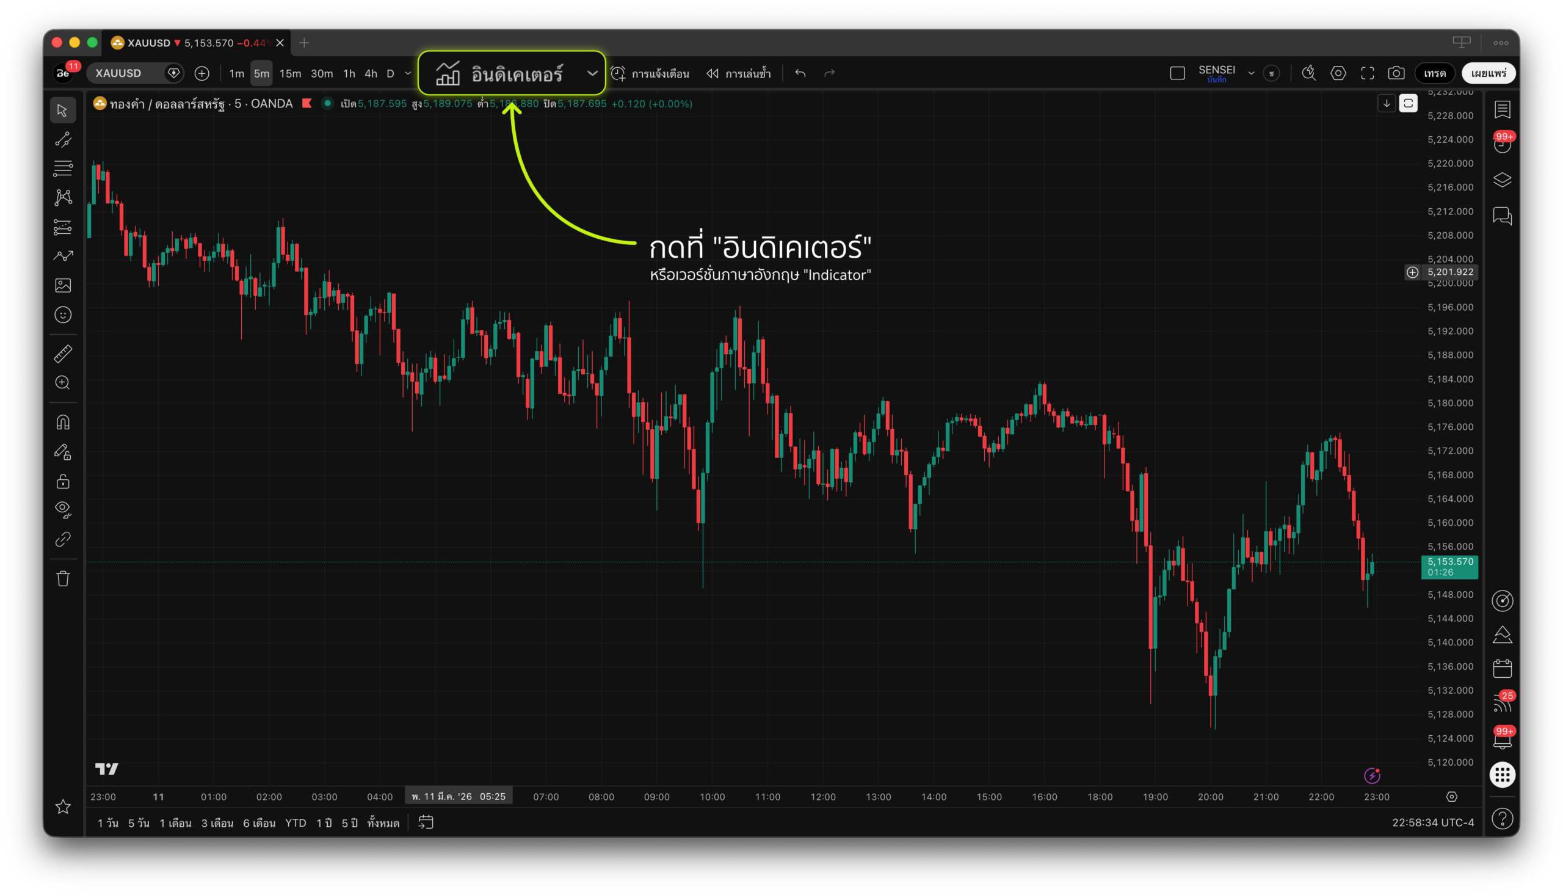This screenshot has height=894, width=1563.
Task: Open the zoom in tool
Action: pyautogui.click(x=63, y=382)
